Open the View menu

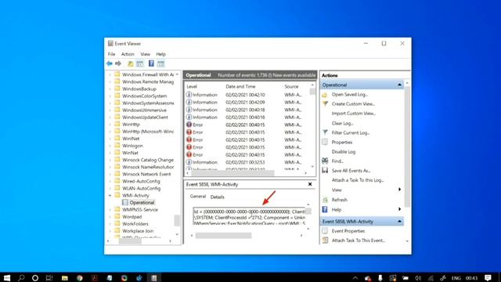[x=145, y=54]
